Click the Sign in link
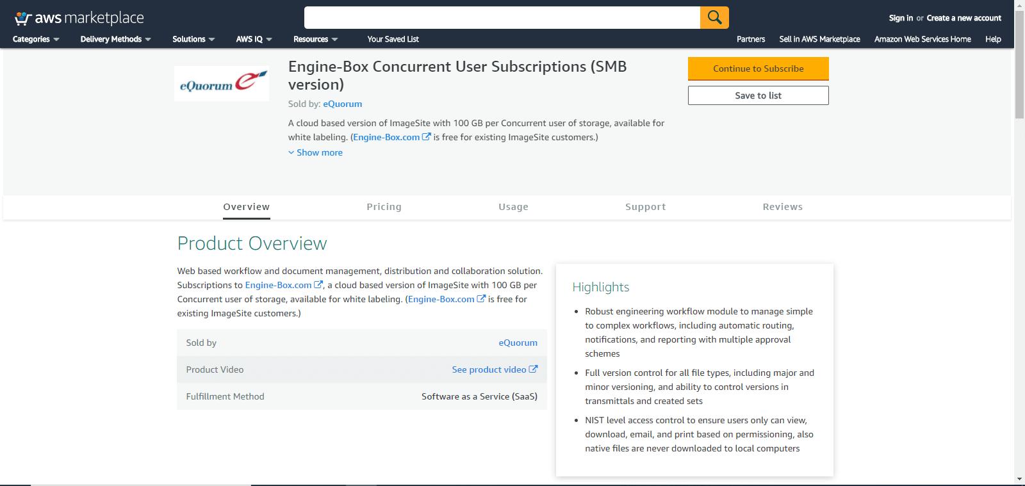 [901, 18]
